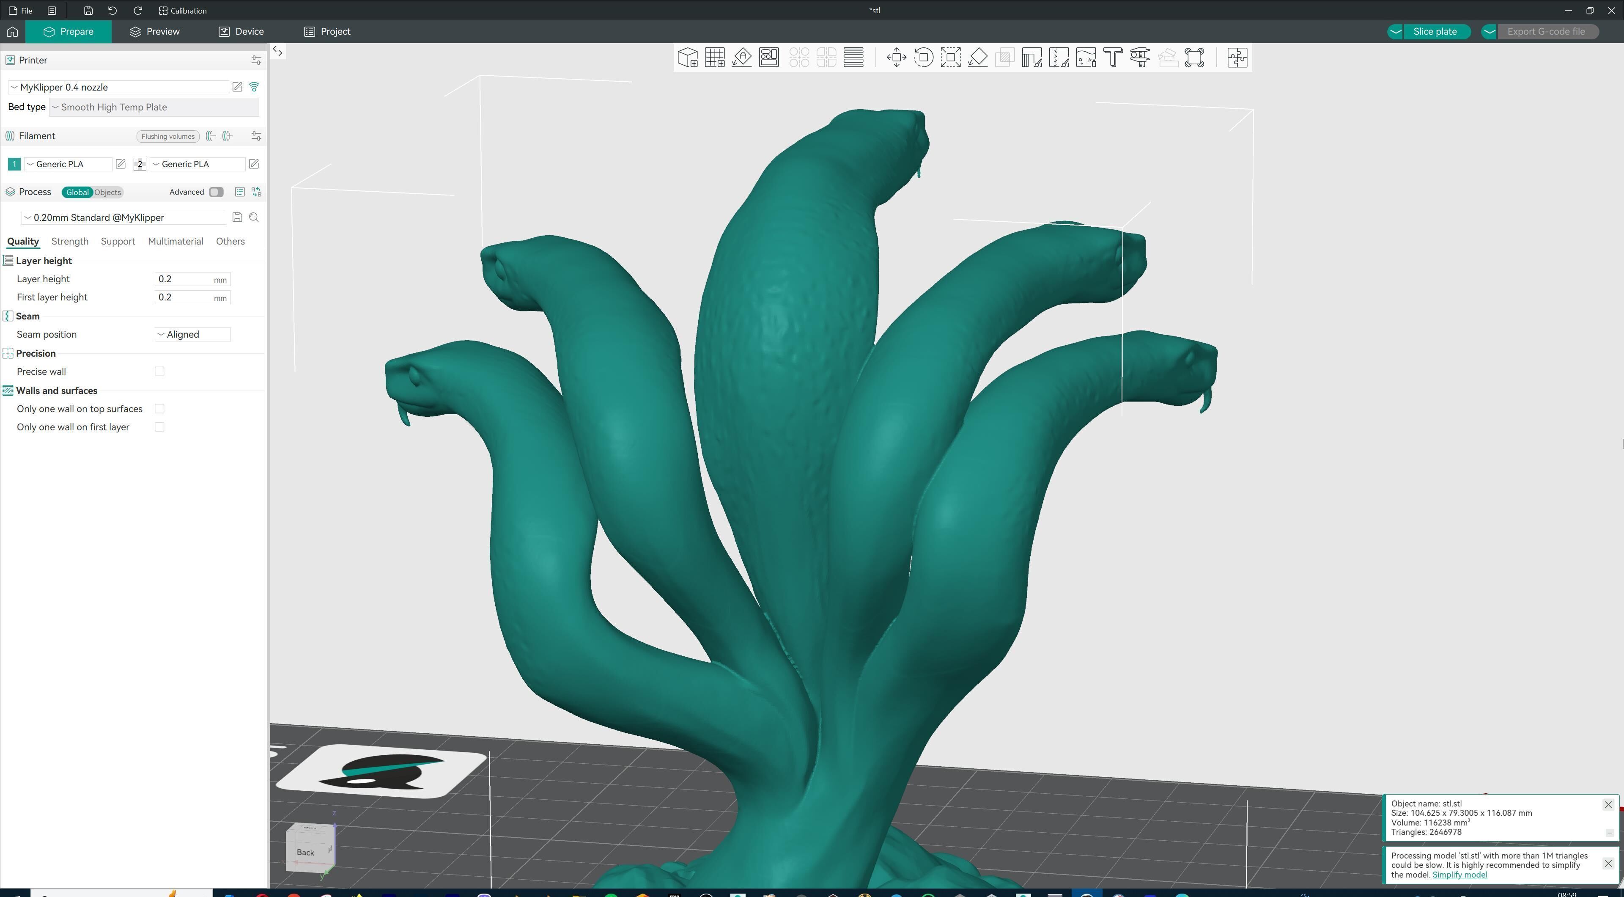Edit the first Generic PLA filament preset
This screenshot has height=897, width=1624.
[121, 164]
